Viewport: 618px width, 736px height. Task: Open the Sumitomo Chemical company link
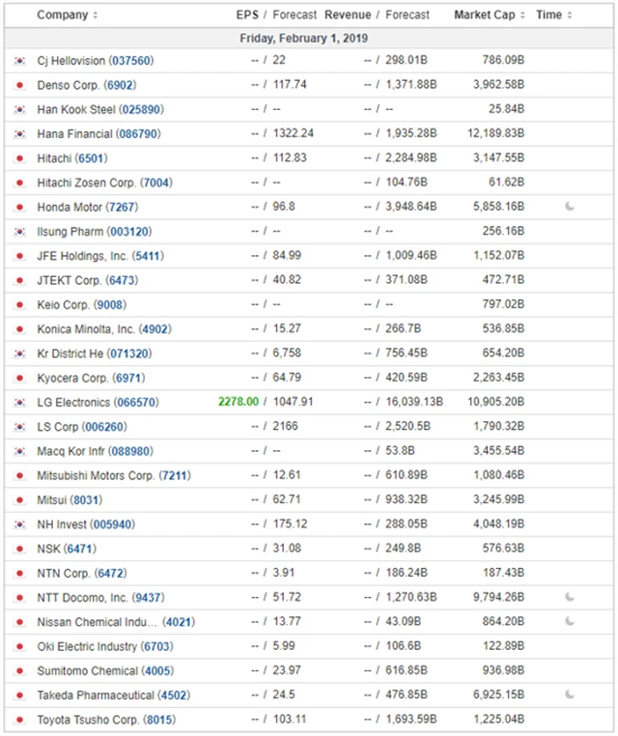coord(88,670)
